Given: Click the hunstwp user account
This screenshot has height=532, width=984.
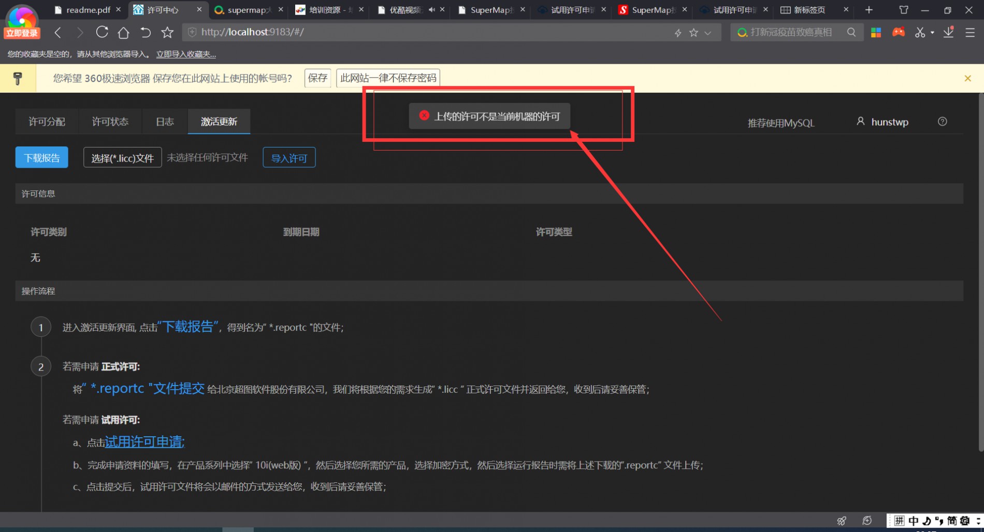Looking at the screenshot, I should tap(882, 122).
